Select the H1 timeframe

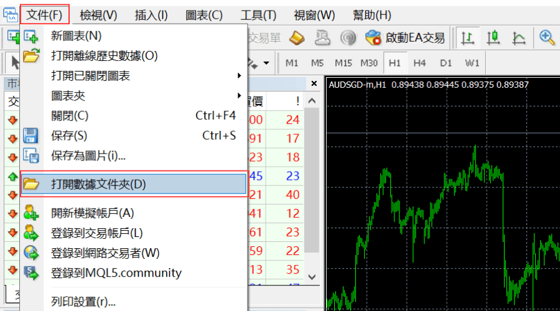pos(394,63)
